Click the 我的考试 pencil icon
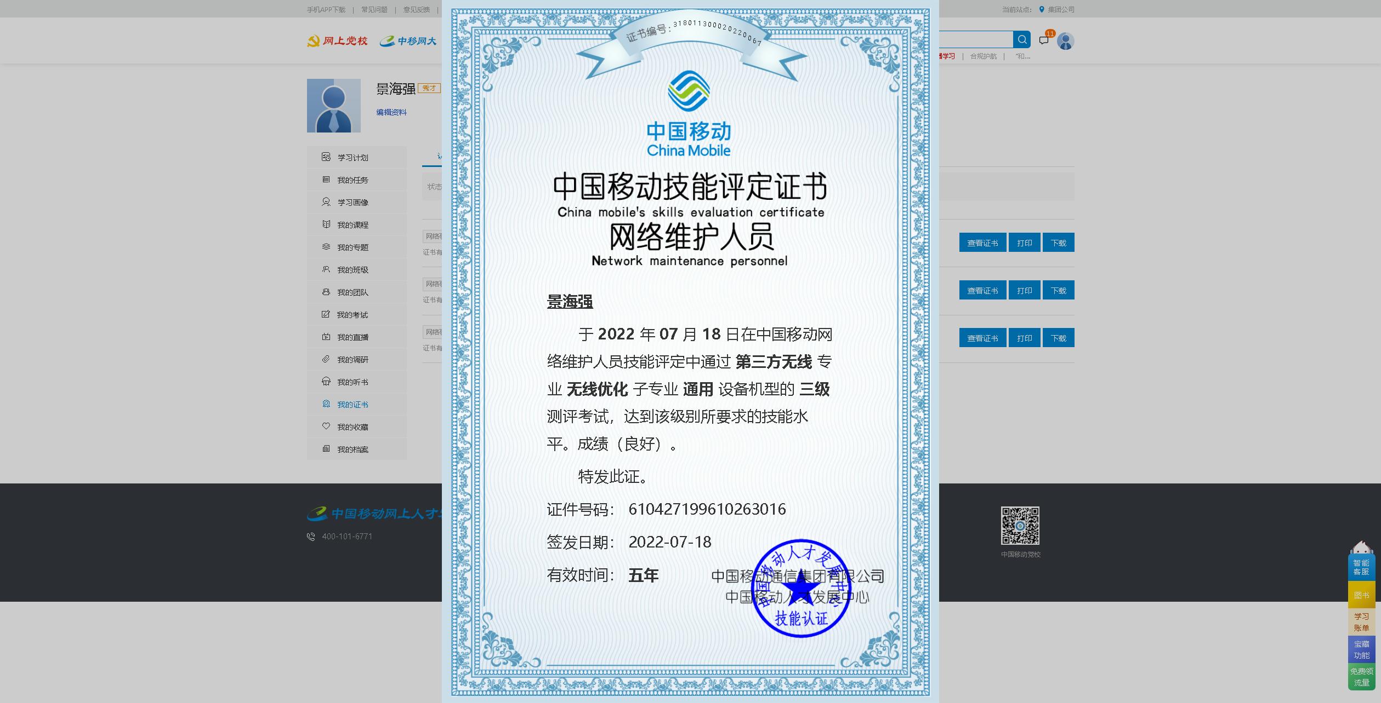This screenshot has width=1381, height=703. (x=326, y=314)
